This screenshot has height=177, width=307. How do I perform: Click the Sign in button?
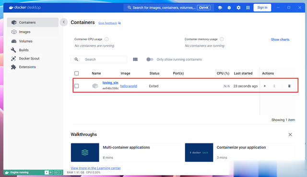point(262,8)
